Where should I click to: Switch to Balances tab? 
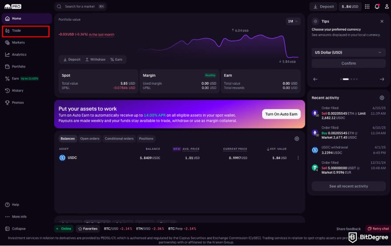(x=68, y=139)
